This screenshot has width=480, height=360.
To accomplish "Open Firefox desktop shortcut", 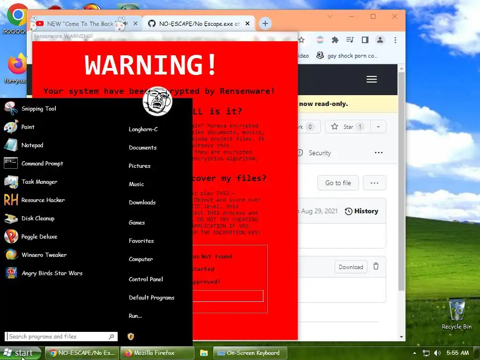I will [15, 68].
